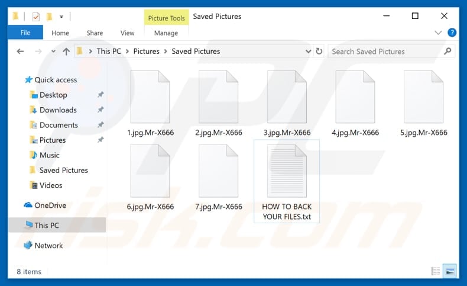Switch to the Share ribbon tab
The height and width of the screenshot is (286, 467).
pyautogui.click(x=95, y=33)
